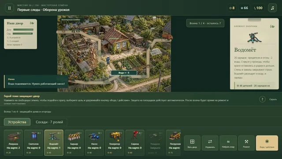The height and width of the screenshot is (159, 282).
Task: Click the leaf icon in Блокнот обороны card
Action: [x=272, y=26]
